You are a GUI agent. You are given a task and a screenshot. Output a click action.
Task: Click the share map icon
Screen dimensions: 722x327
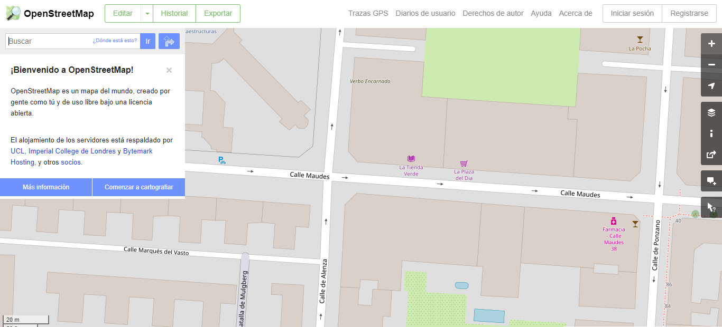711,155
